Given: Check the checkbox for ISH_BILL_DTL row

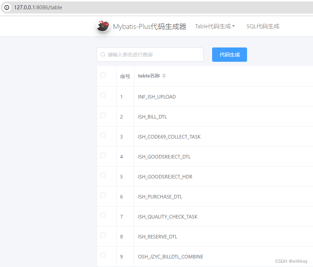Looking at the screenshot, I should point(103,115).
